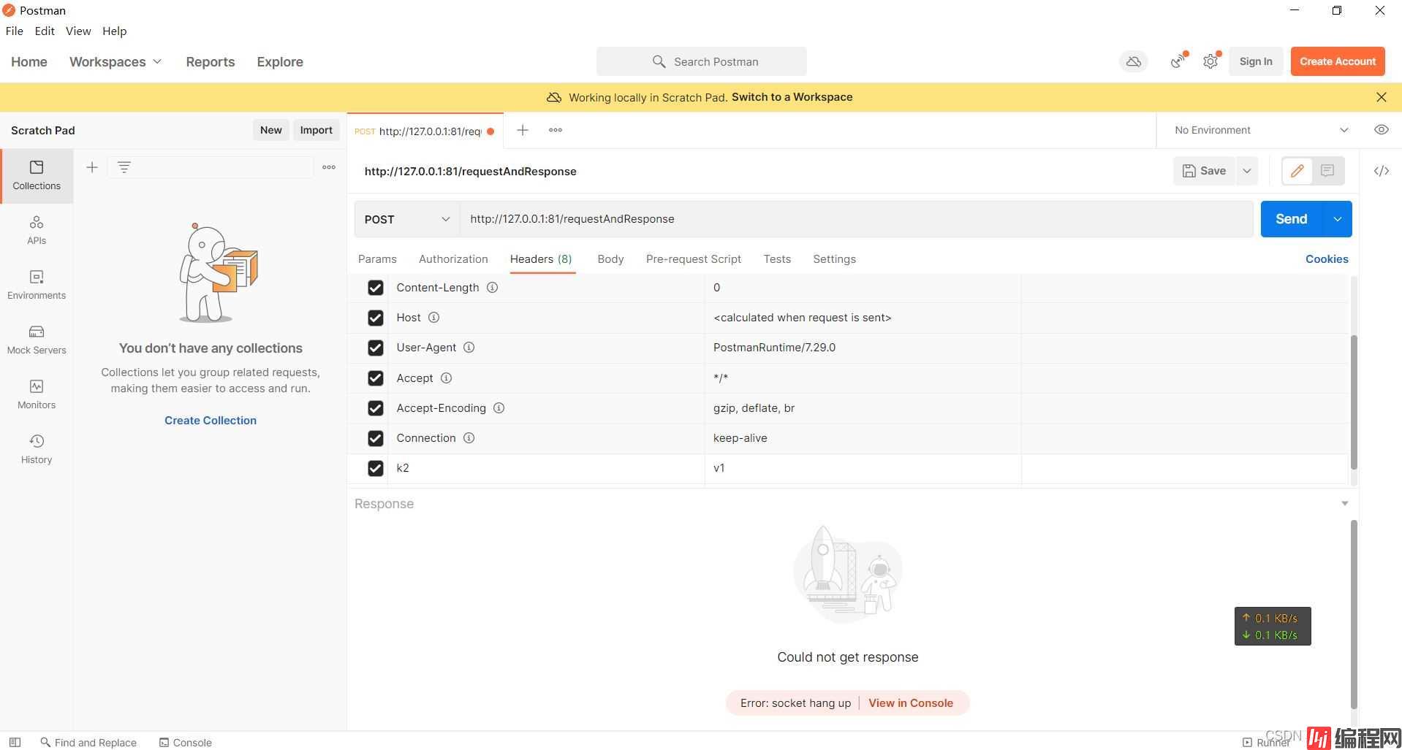Uncheck the User-Agent header
The width and height of the screenshot is (1402, 750).
coord(376,348)
